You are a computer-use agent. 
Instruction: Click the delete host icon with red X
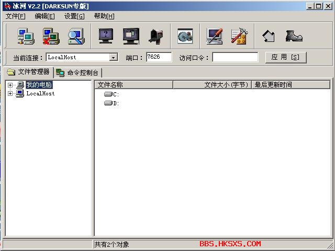click(51, 36)
